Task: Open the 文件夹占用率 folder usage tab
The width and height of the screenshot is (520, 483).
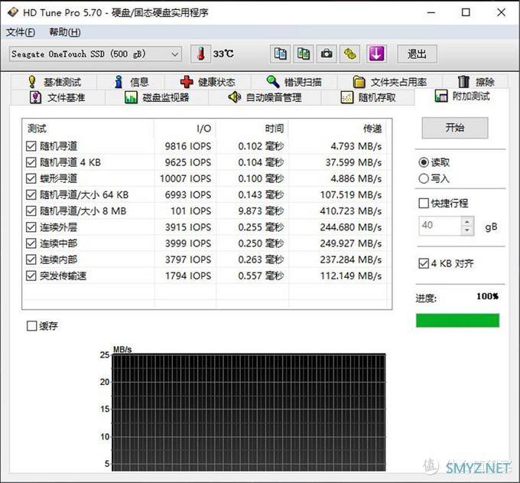Action: tap(390, 82)
